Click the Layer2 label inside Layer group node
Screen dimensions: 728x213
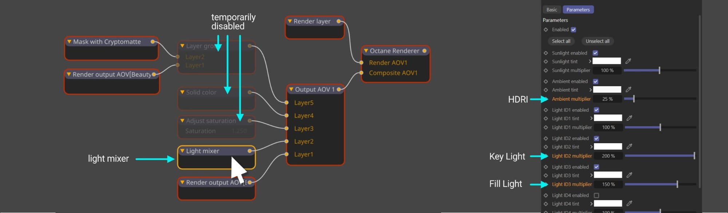[x=195, y=57]
